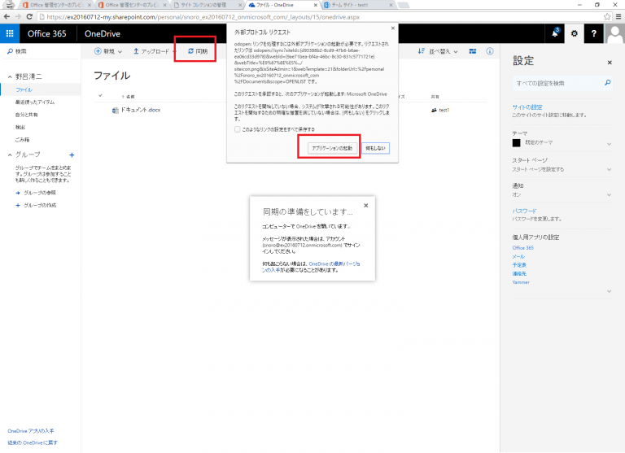The width and height of the screenshot is (625, 453).
Task: Click the plus icon next to グループ
Action: 72,155
